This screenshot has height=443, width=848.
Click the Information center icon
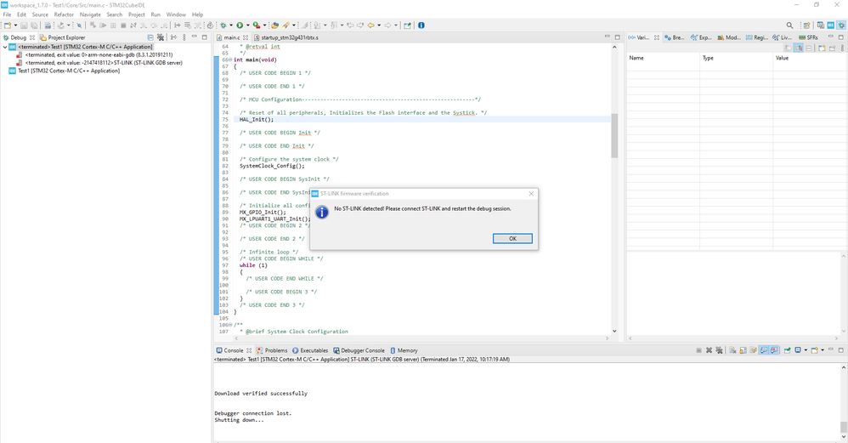coord(421,26)
